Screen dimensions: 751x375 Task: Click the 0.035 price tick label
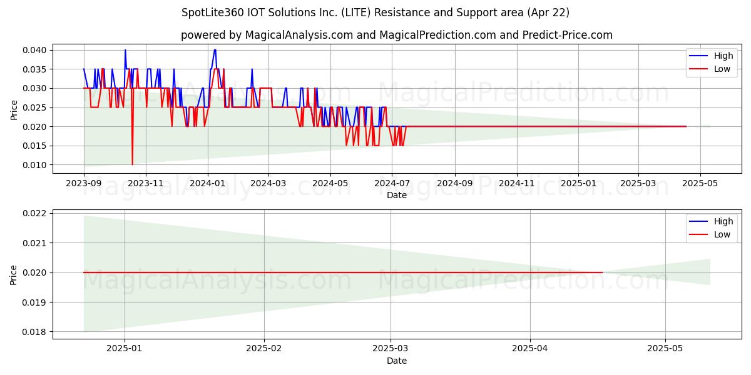tap(34, 69)
